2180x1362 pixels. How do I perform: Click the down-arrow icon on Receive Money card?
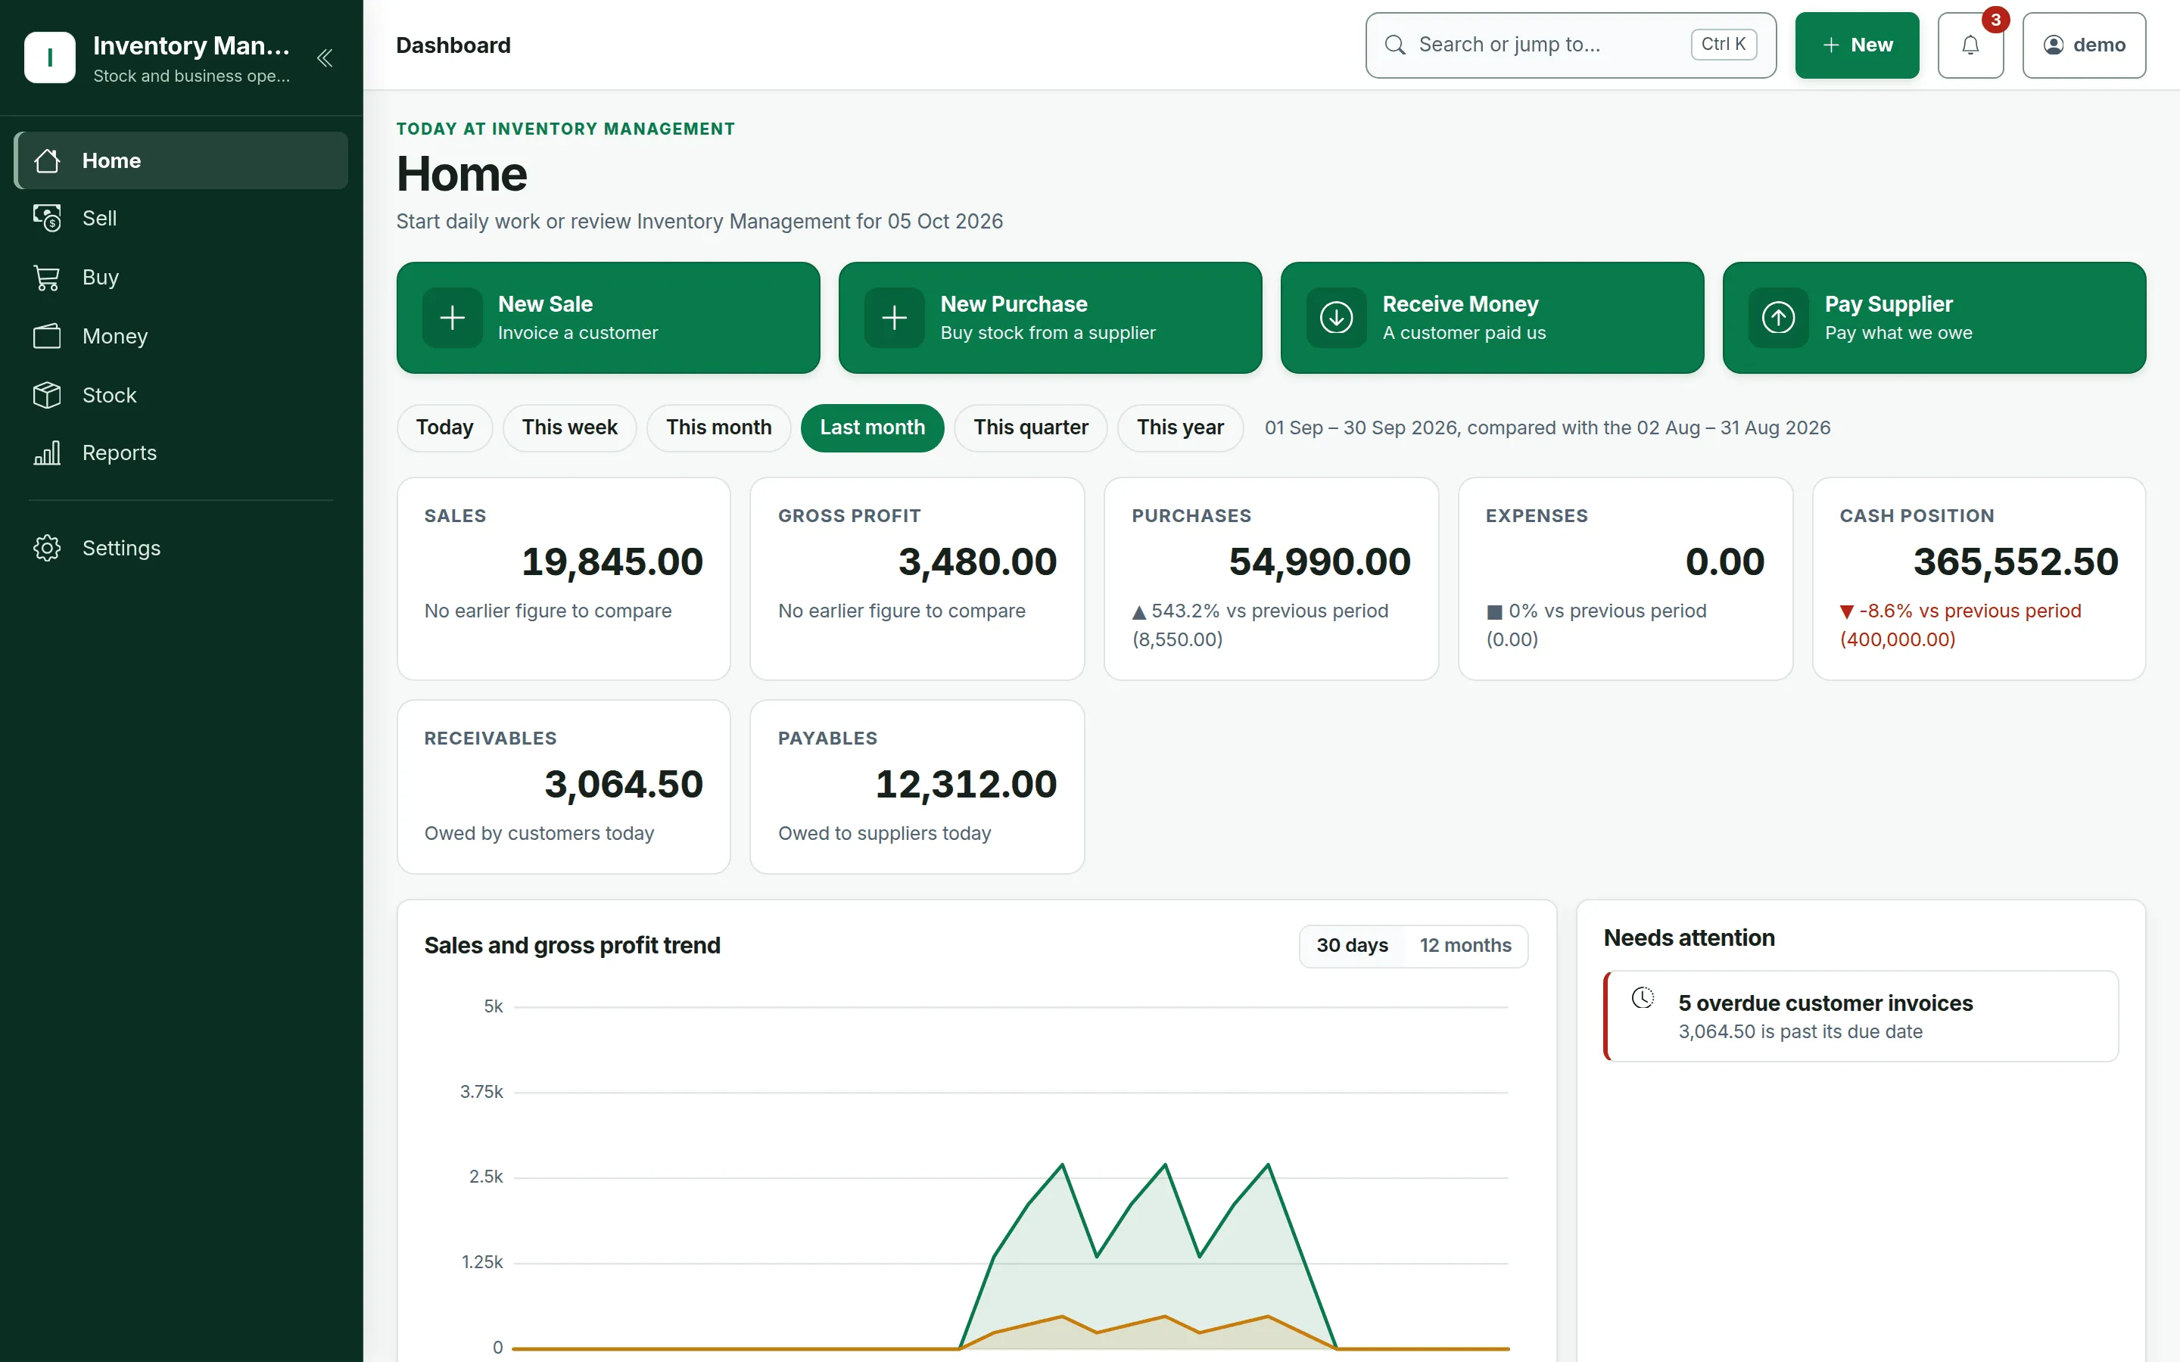(x=1337, y=317)
